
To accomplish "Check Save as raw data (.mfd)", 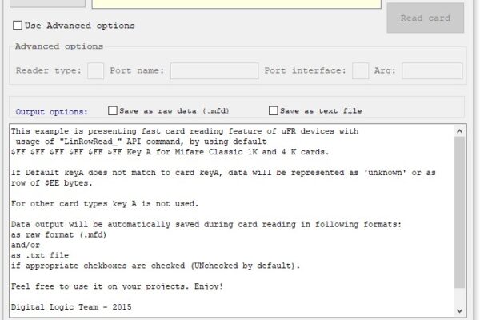I will 112,110.
